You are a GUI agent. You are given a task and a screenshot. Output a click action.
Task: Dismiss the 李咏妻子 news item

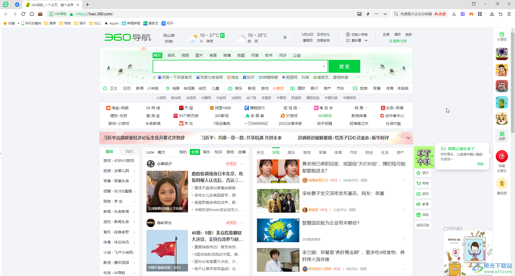pyautogui.click(x=404, y=210)
